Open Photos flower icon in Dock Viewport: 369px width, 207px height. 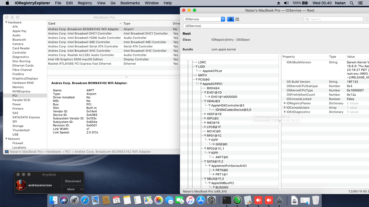(x=159, y=200)
